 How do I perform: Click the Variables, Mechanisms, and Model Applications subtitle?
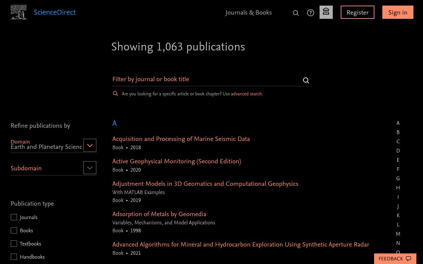click(164, 223)
